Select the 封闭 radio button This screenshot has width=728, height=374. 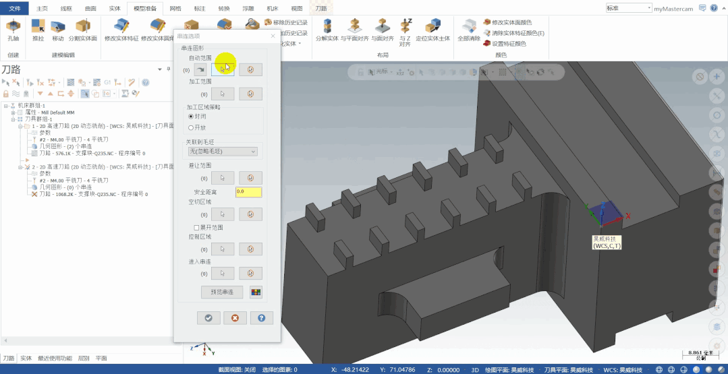pyautogui.click(x=192, y=117)
